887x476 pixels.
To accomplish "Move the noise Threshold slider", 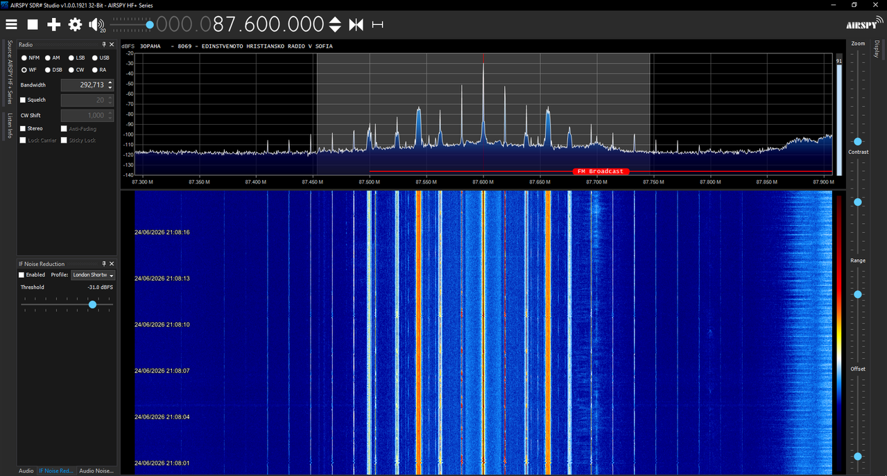I will [92, 304].
